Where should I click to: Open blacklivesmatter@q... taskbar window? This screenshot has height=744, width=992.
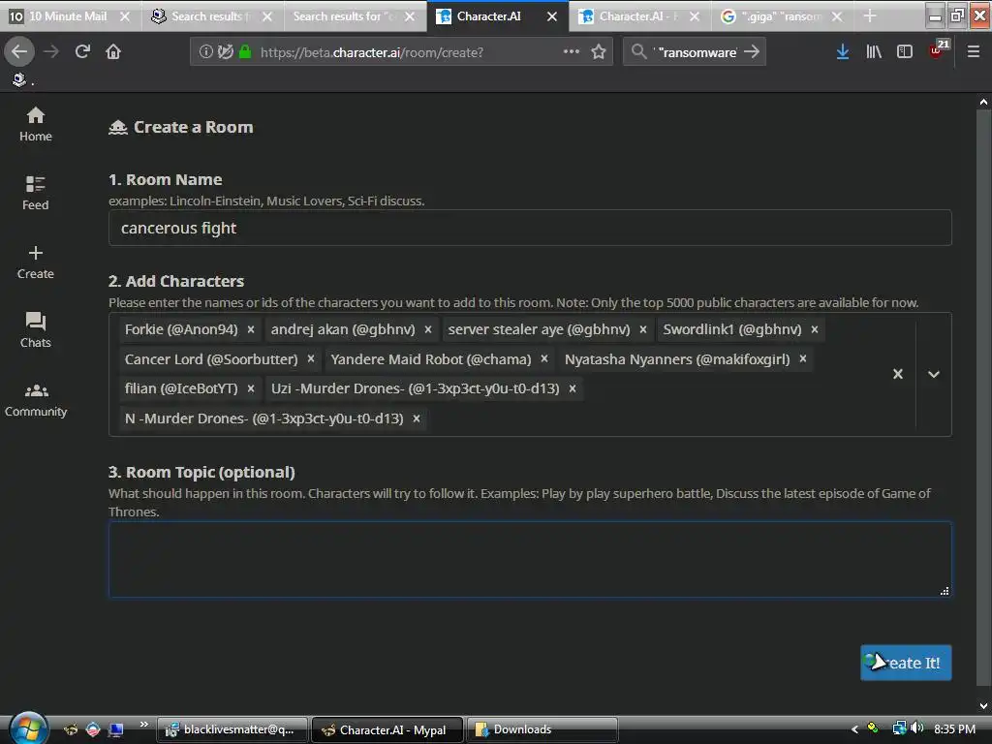[232, 730]
